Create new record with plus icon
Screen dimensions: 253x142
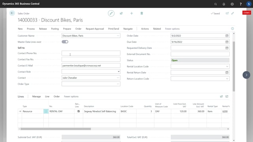pos(132,13)
